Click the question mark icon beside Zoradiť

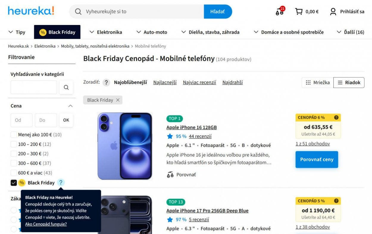pos(106,82)
